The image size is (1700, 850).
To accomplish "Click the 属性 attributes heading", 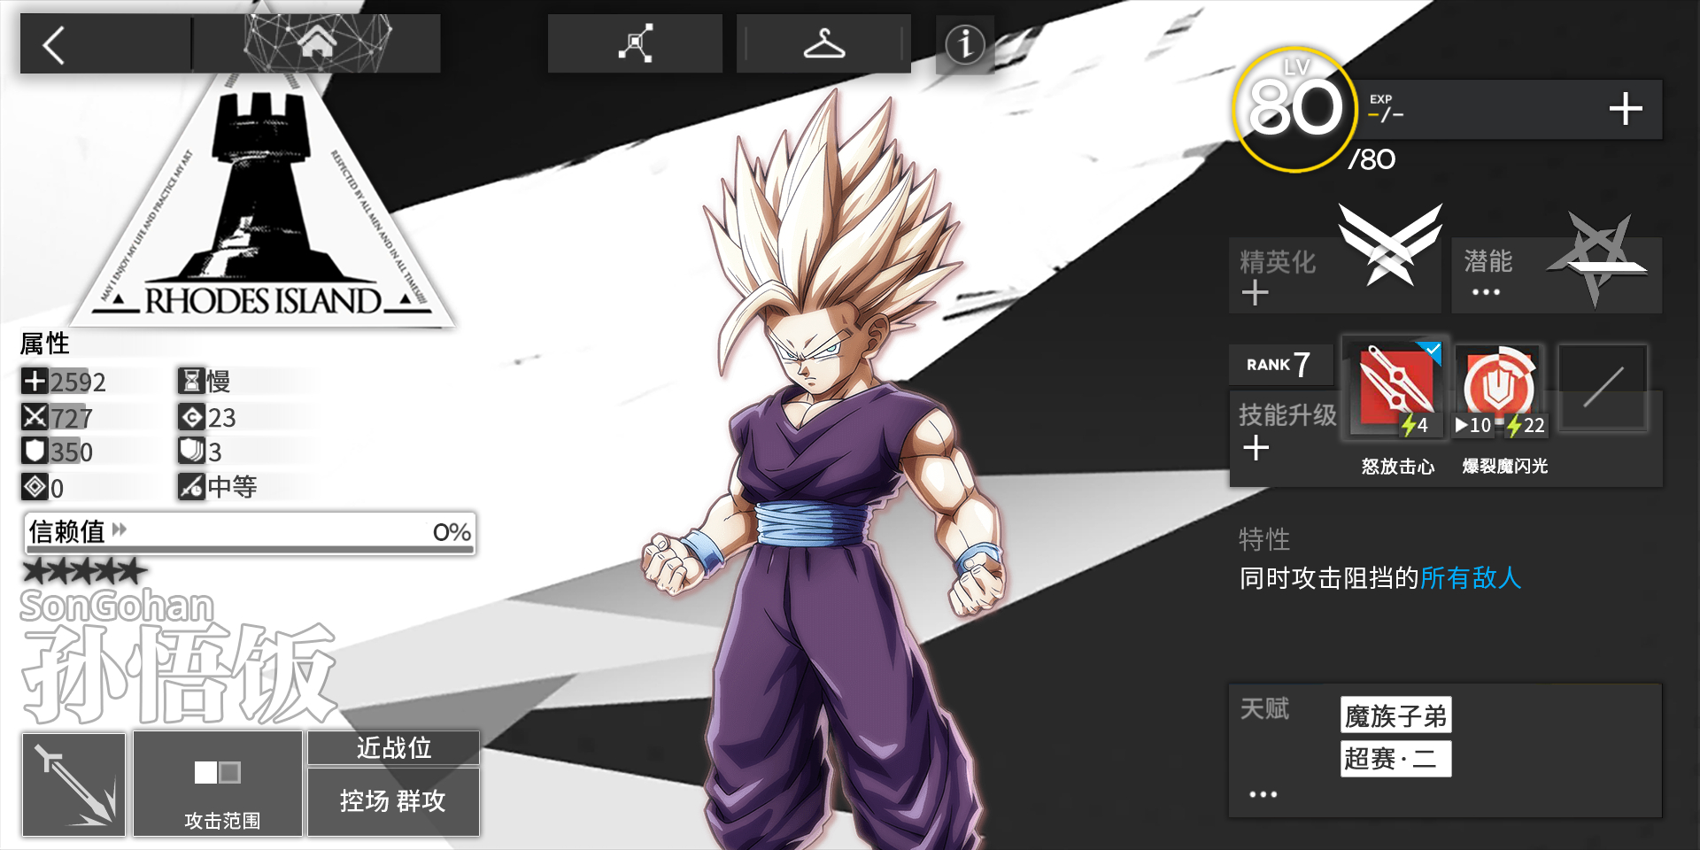I will click(44, 344).
